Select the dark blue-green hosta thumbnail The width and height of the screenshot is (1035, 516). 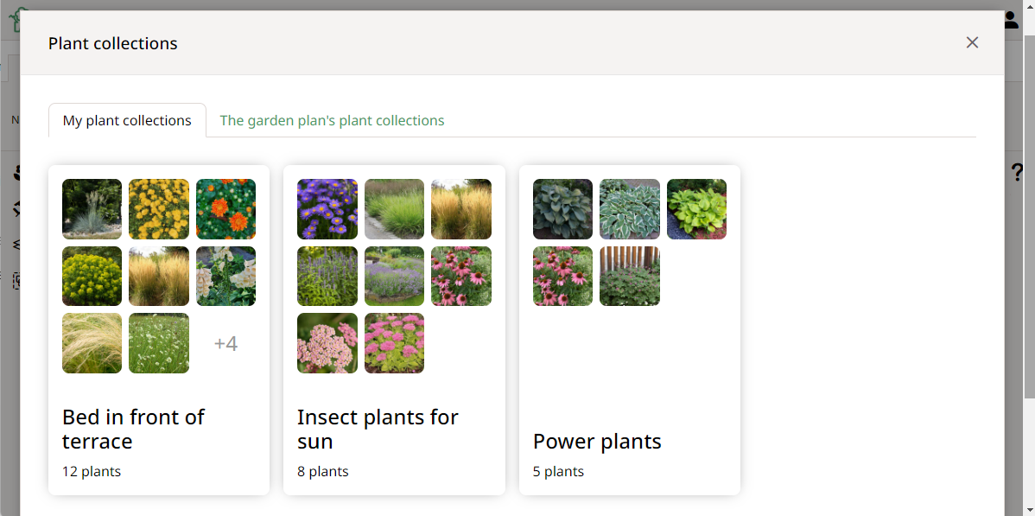(562, 209)
